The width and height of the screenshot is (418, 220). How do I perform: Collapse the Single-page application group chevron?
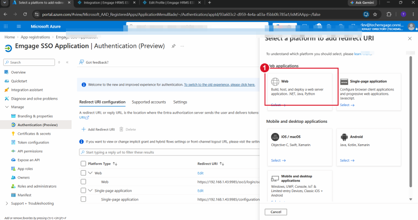click(x=90, y=190)
